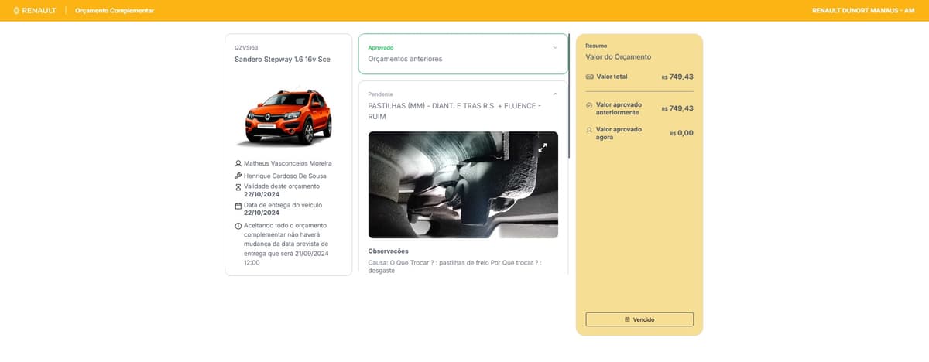
Task: Expand the Aprovado Orçamentos anteriores section
Action: pyautogui.click(x=463, y=53)
